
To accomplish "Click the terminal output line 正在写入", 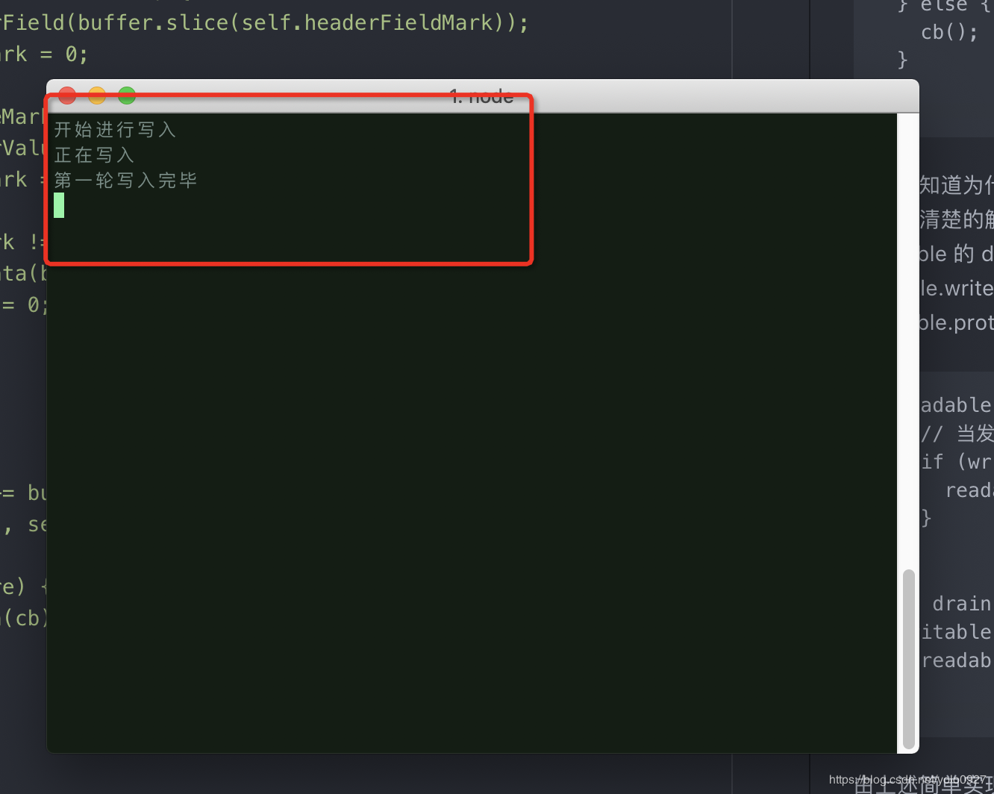I will pos(94,154).
